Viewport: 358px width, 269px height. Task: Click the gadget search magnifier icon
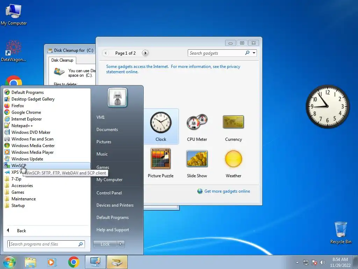click(247, 53)
